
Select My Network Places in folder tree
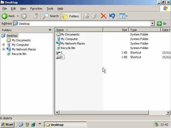click(24, 49)
